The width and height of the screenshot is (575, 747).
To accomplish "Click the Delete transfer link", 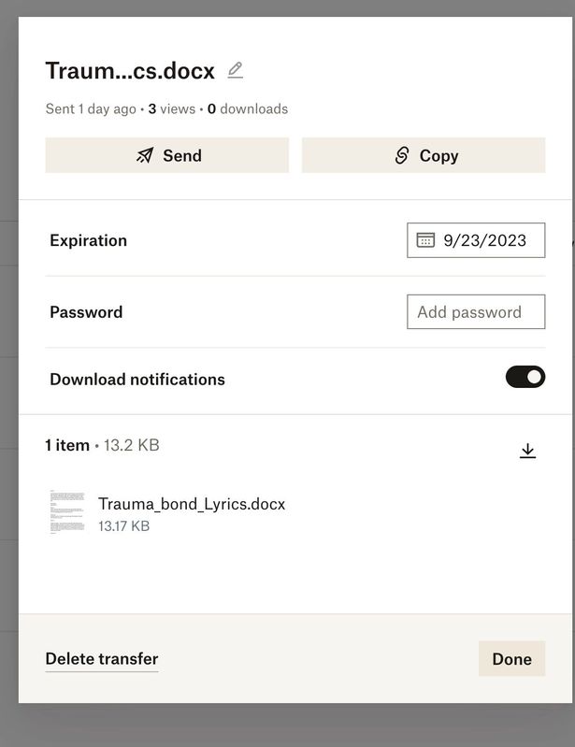I will (102, 659).
